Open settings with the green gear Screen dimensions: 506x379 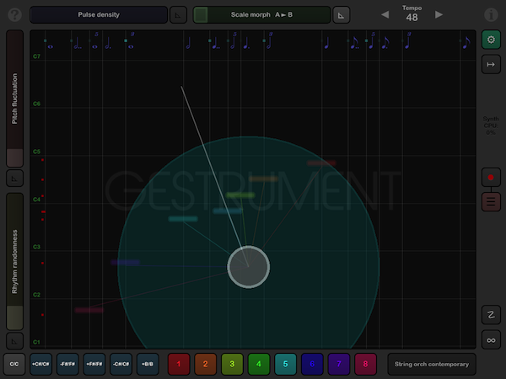click(491, 40)
